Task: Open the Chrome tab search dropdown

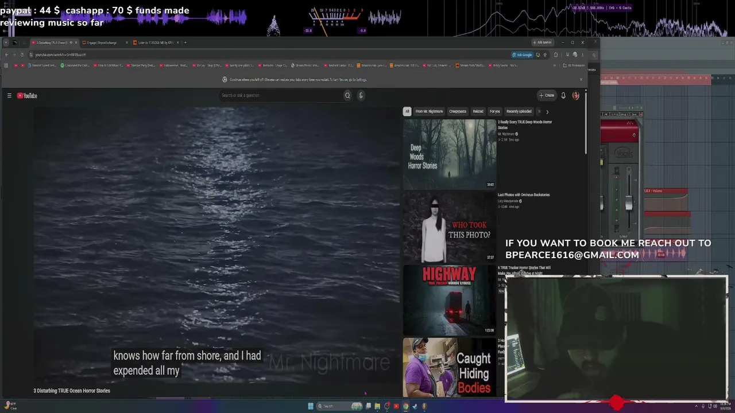Action: (x=6, y=42)
